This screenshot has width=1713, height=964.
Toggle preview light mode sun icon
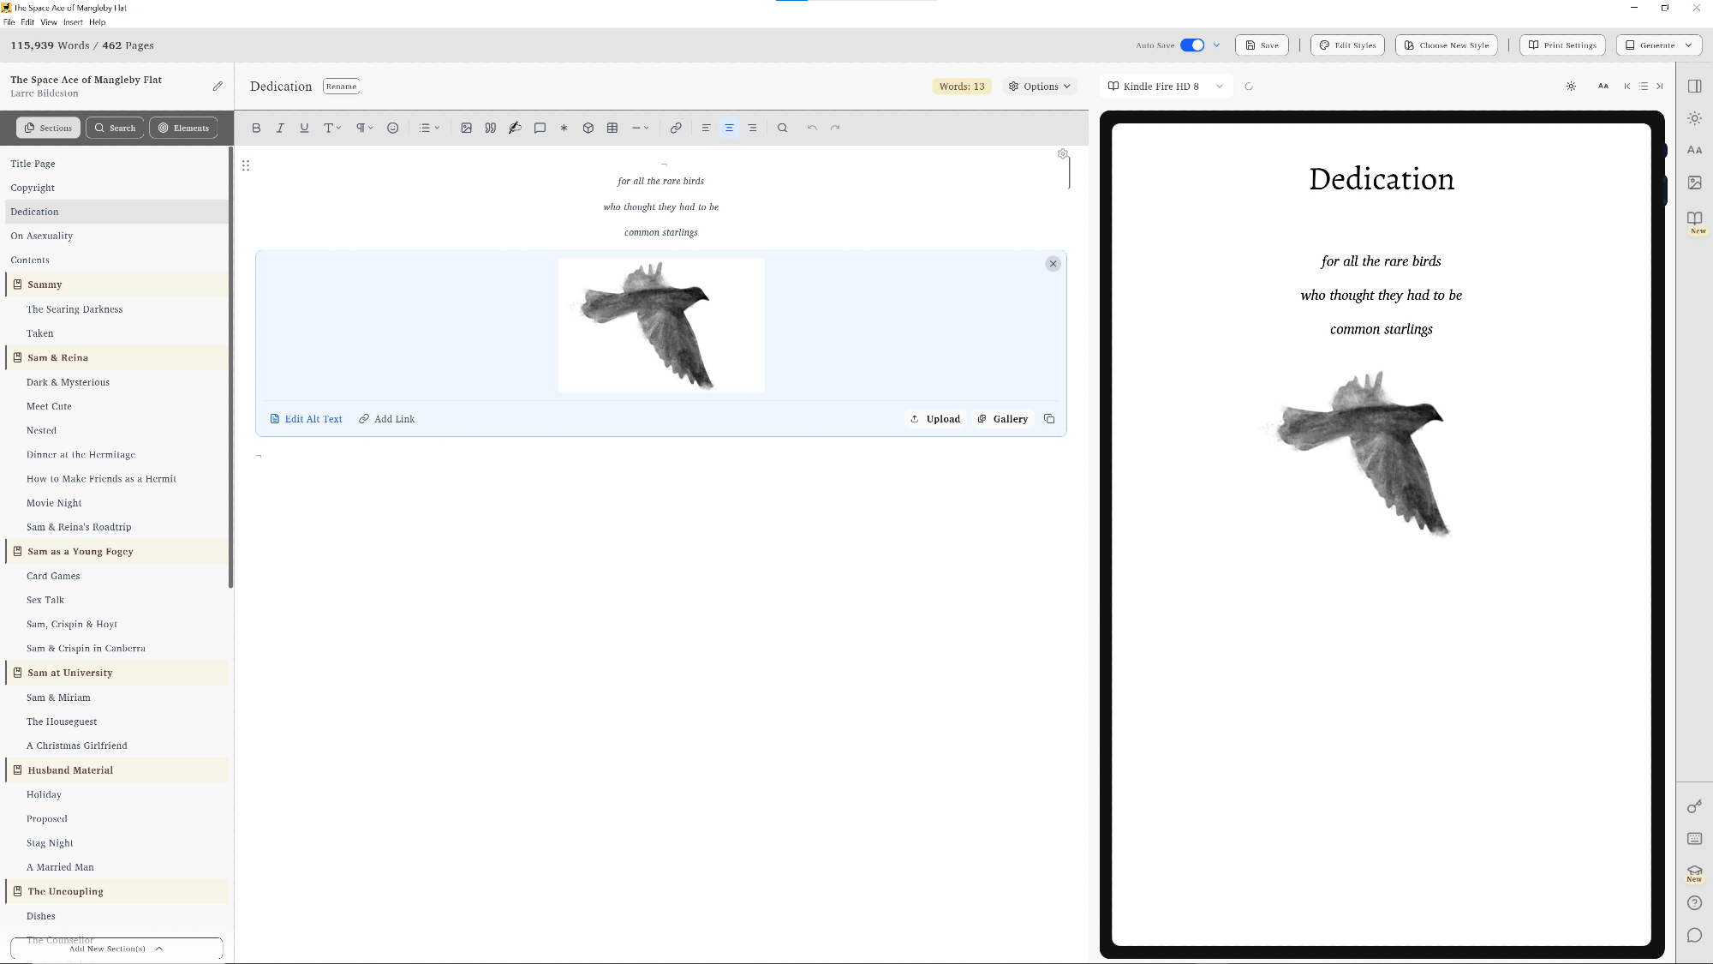pyautogui.click(x=1571, y=87)
